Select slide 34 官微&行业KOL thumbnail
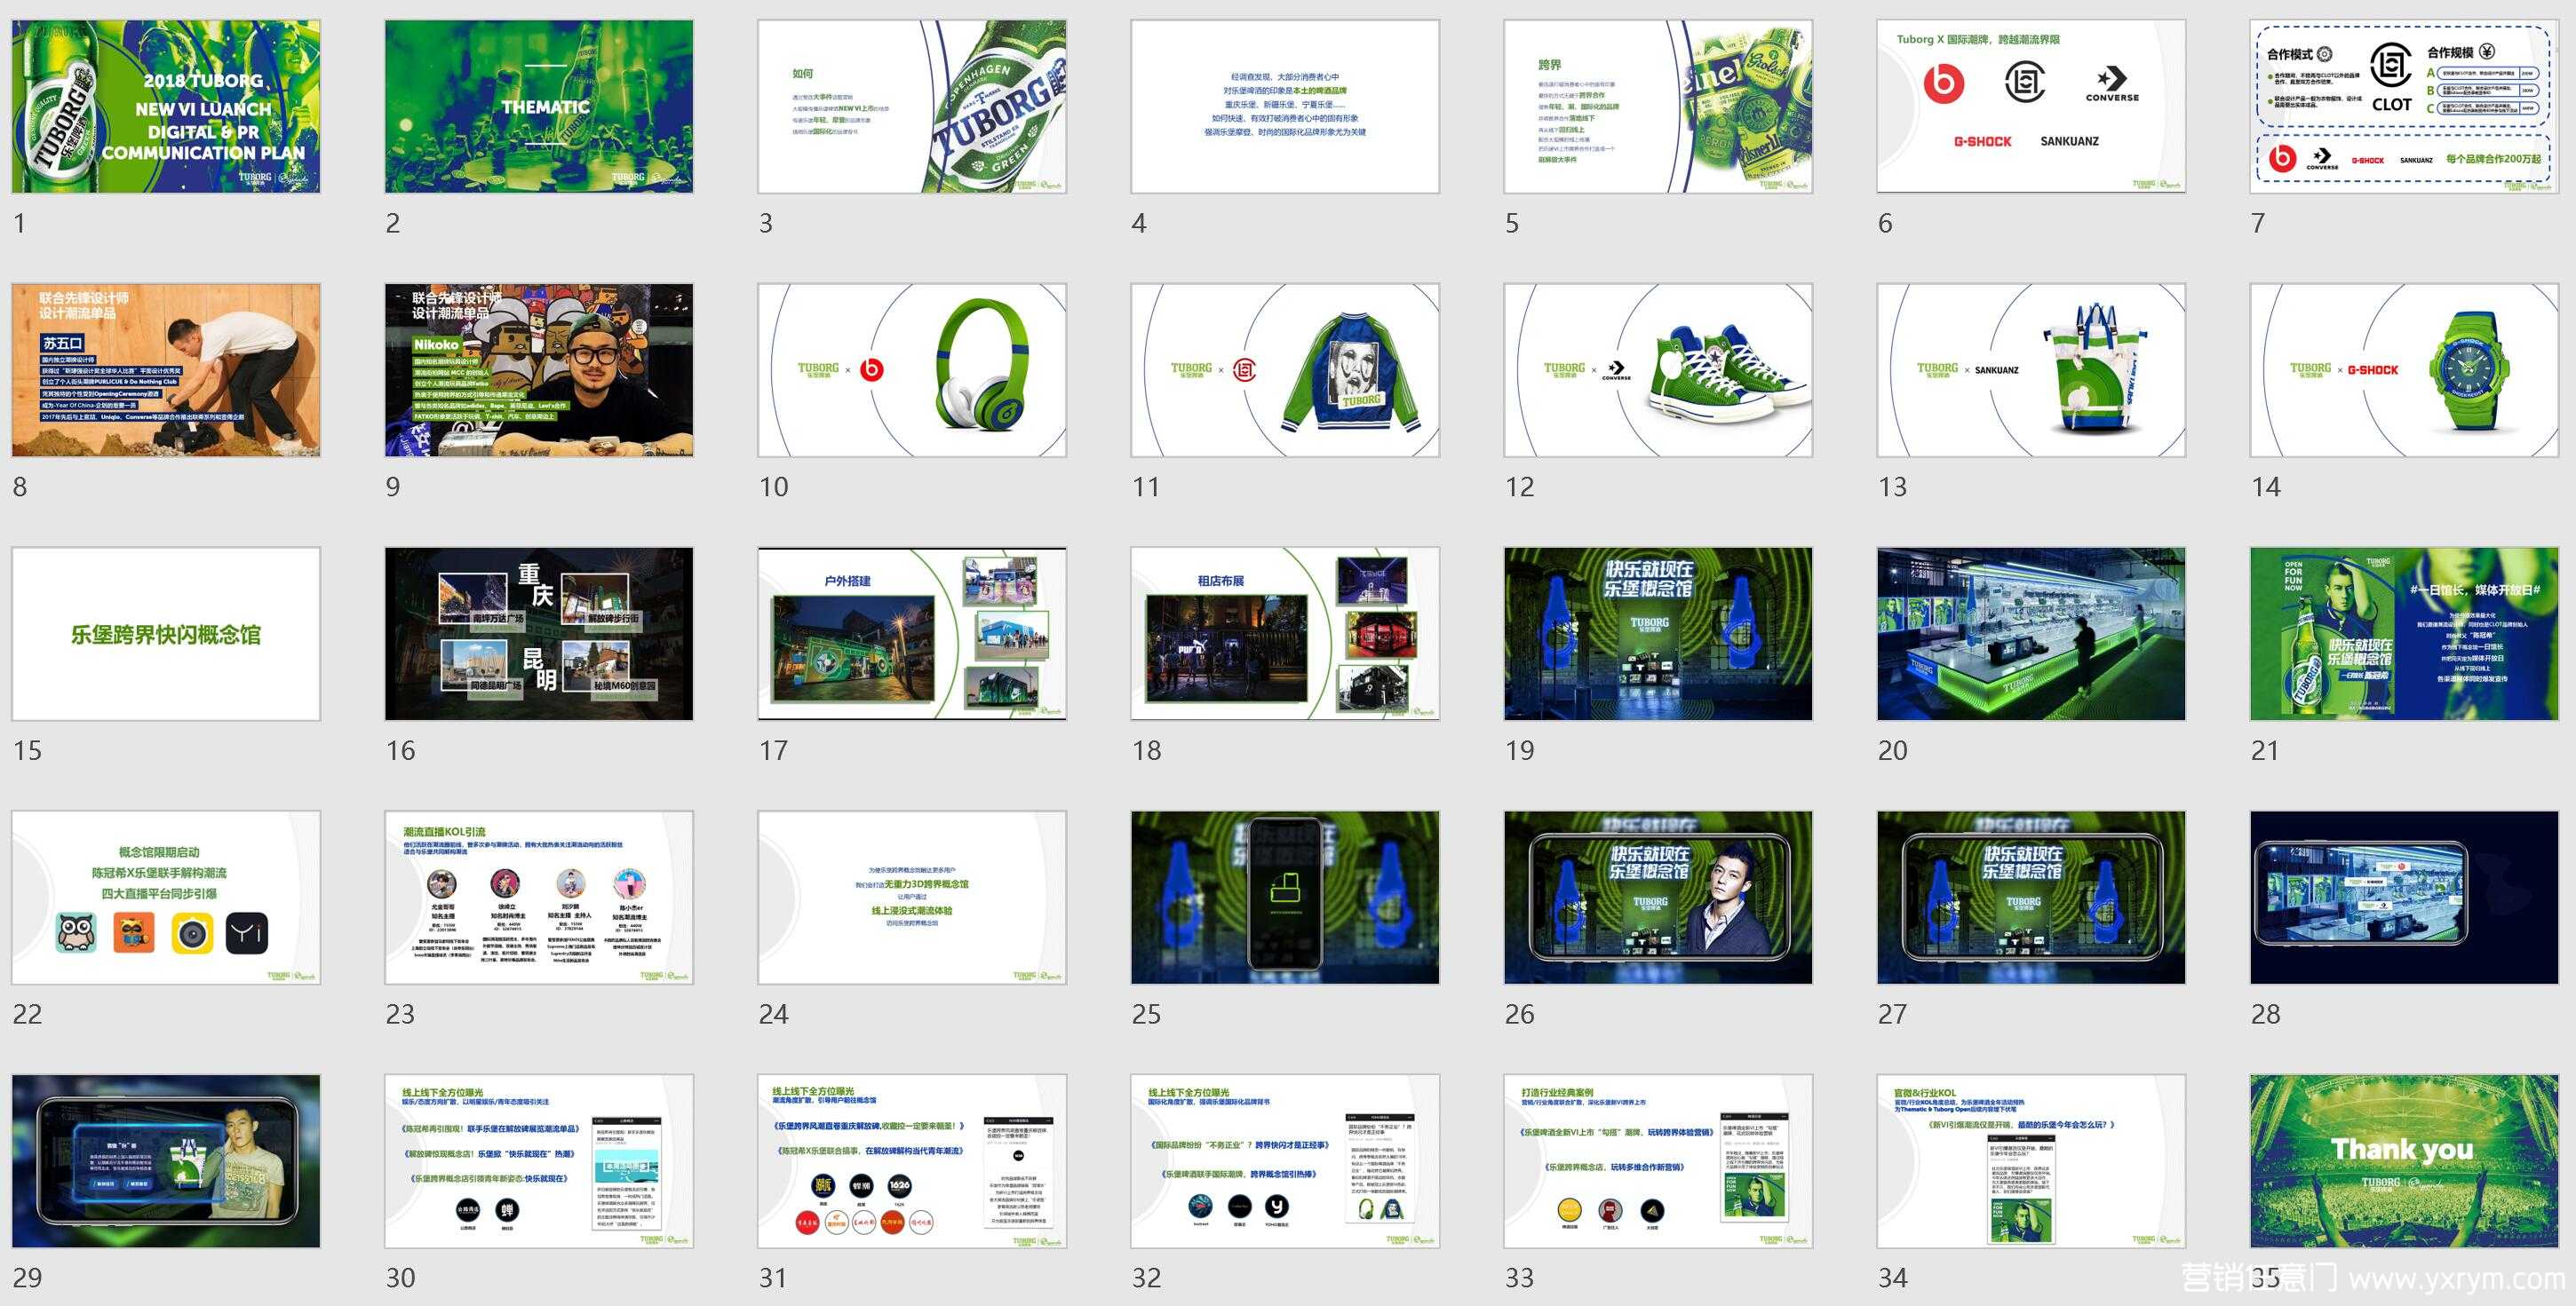The image size is (2576, 1306). point(2031,1161)
